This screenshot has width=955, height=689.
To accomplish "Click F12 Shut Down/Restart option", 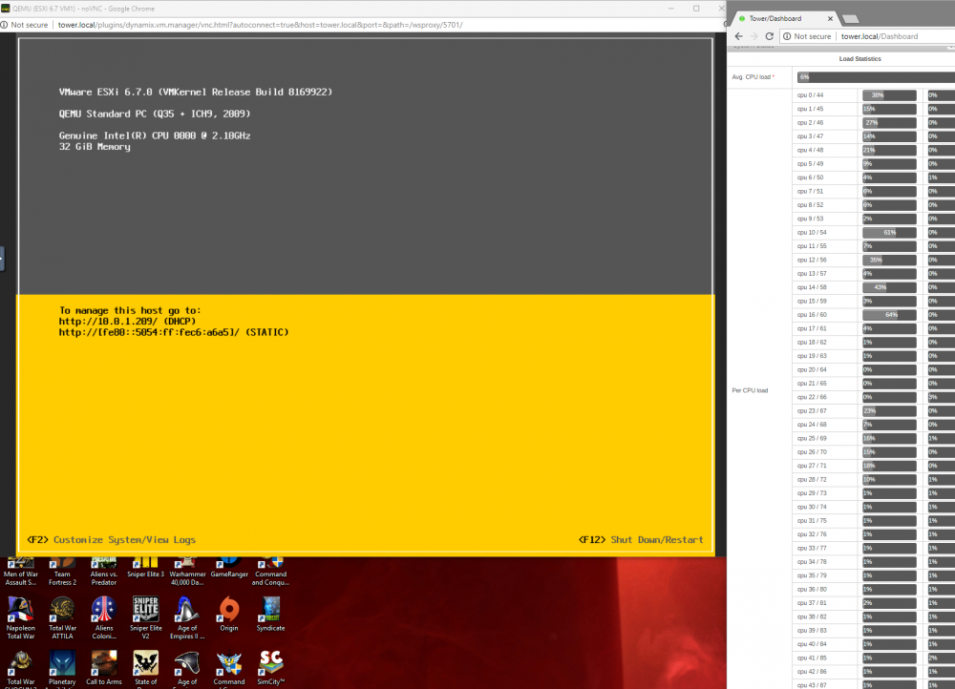I will tap(641, 540).
